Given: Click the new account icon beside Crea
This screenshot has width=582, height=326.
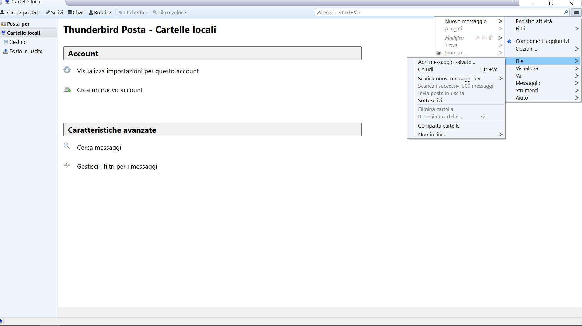Looking at the screenshot, I should pyautogui.click(x=67, y=90).
